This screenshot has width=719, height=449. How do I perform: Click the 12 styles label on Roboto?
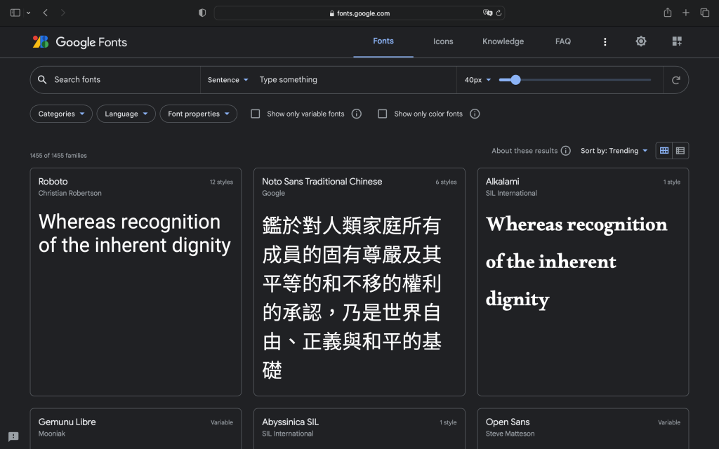(x=221, y=182)
